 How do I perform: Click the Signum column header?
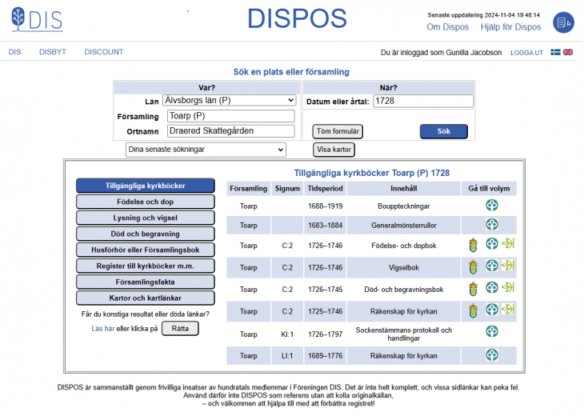(287, 189)
